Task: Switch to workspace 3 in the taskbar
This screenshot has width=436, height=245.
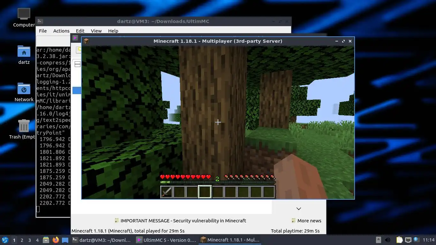Action: click(x=29, y=240)
